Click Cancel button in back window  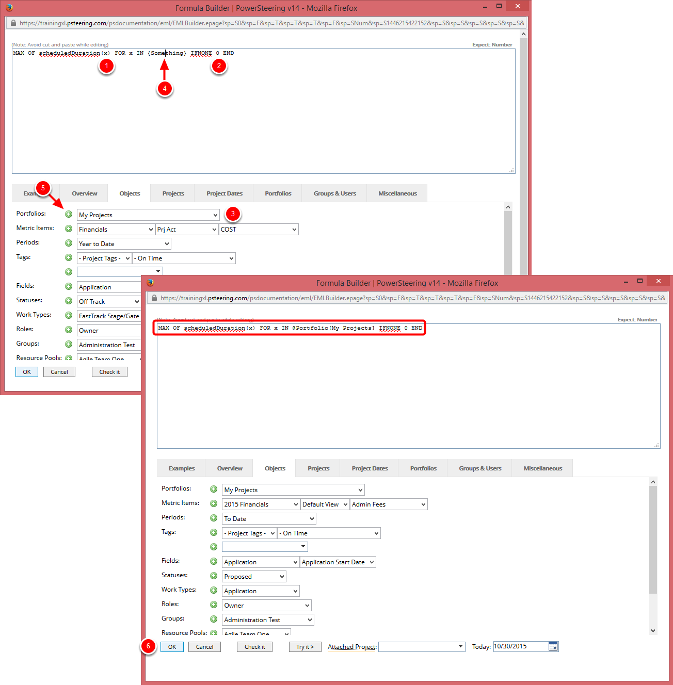point(59,372)
